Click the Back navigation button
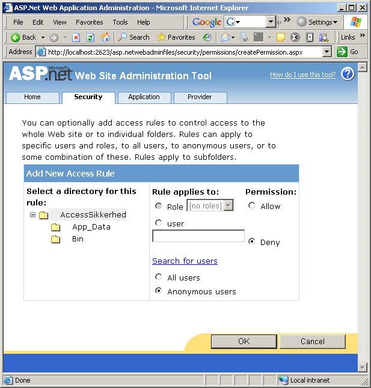Screen dimensions: 371x388 pos(23,37)
